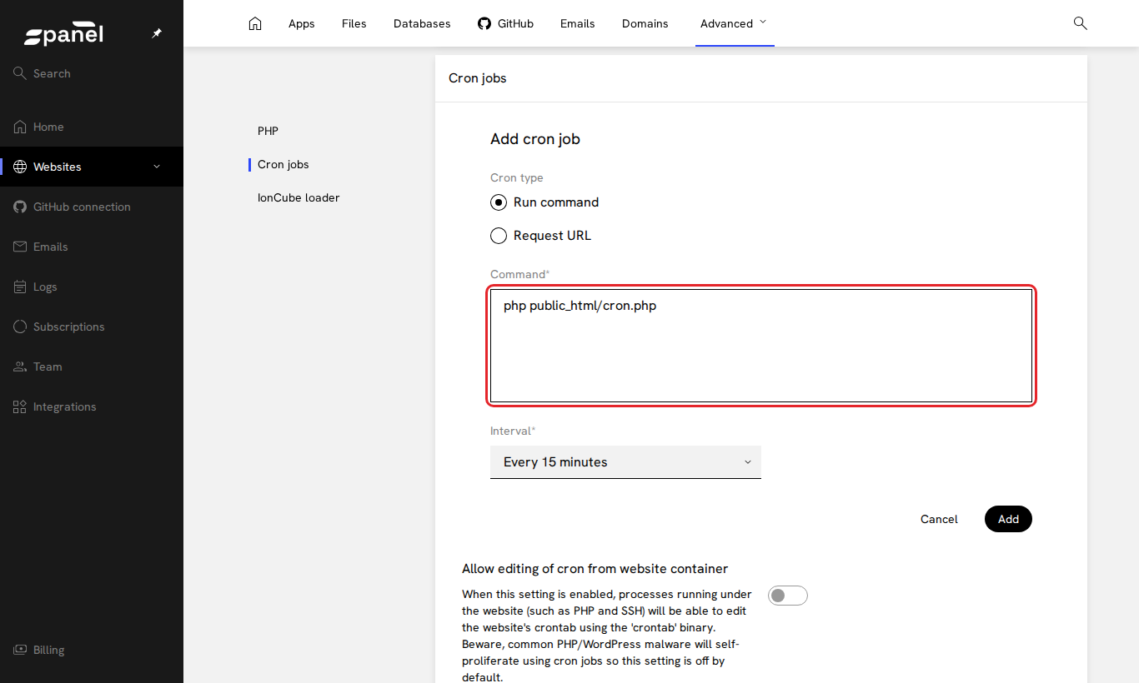Select the Request URL radio button
The height and width of the screenshot is (683, 1139).
(499, 236)
